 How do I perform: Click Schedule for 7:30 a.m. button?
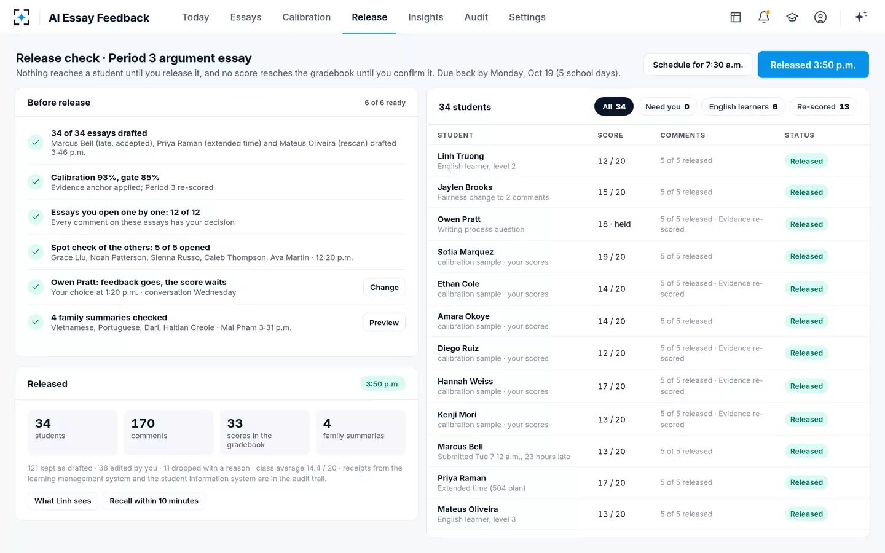click(x=698, y=65)
